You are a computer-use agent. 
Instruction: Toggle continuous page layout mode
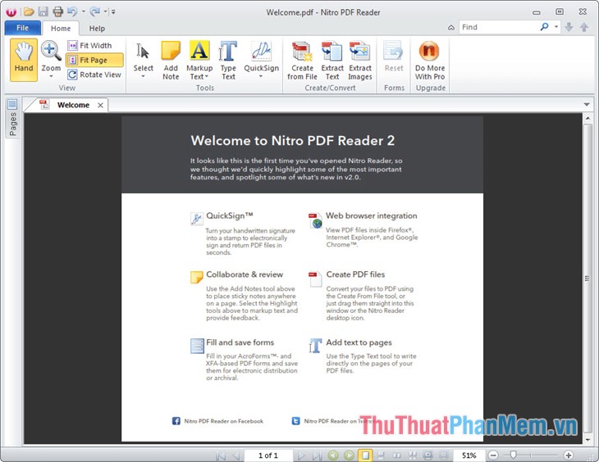[381, 455]
